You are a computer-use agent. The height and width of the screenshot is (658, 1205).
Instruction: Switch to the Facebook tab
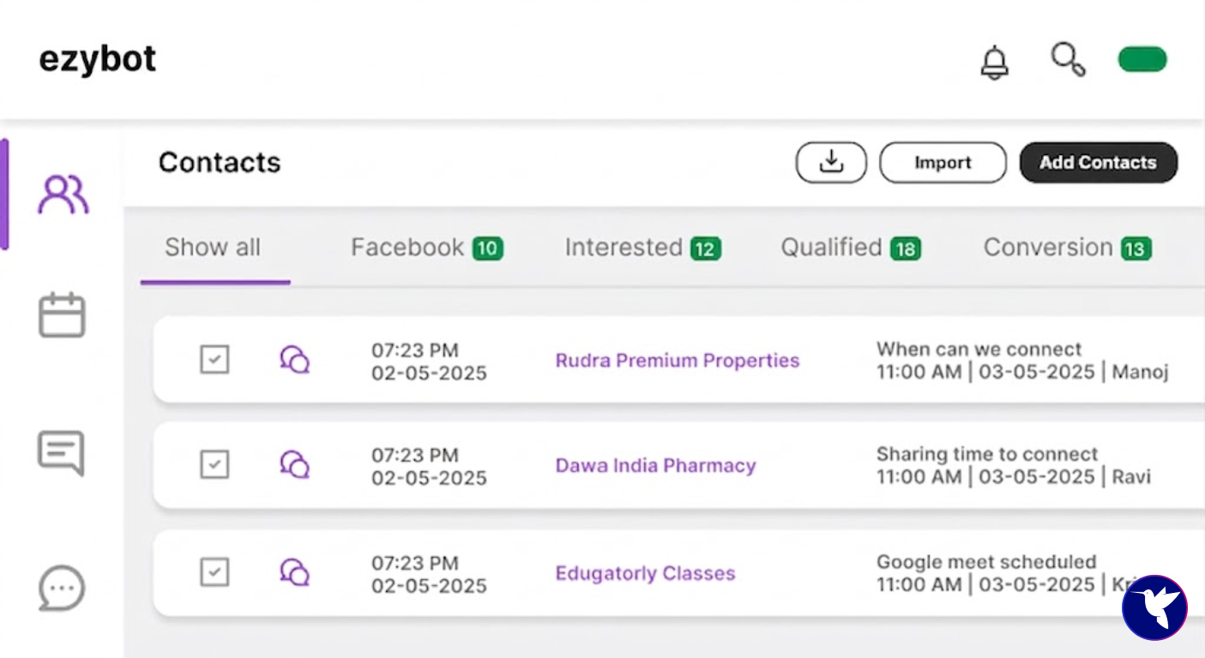coord(427,248)
